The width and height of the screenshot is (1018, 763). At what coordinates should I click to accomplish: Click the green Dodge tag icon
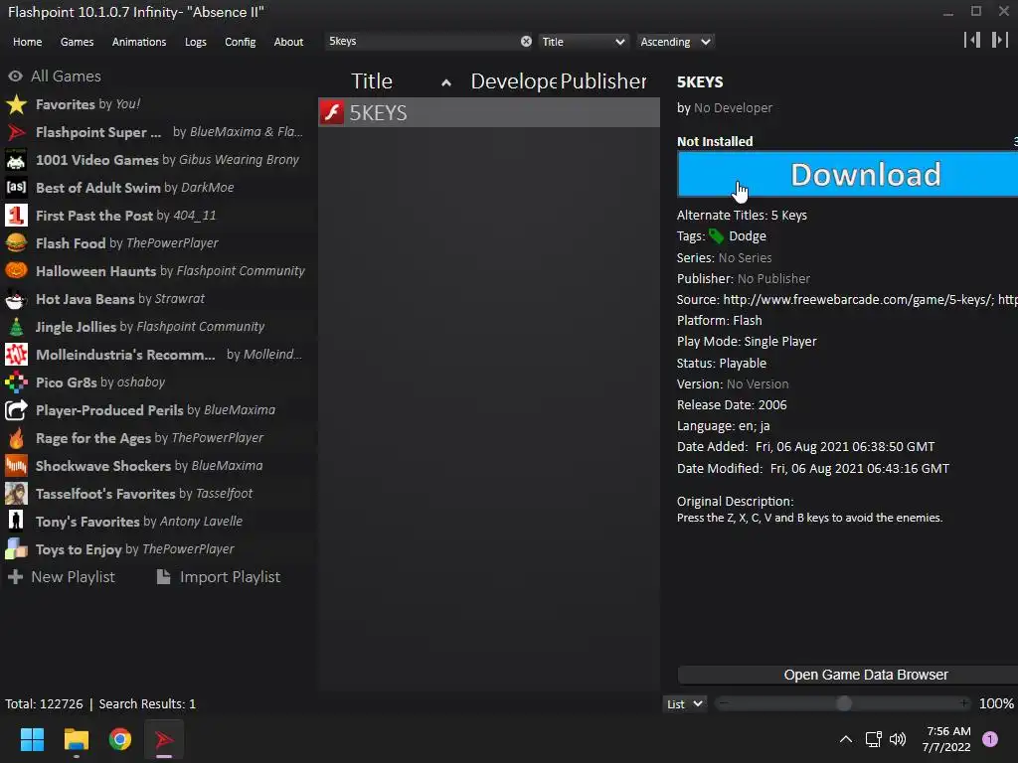716,236
